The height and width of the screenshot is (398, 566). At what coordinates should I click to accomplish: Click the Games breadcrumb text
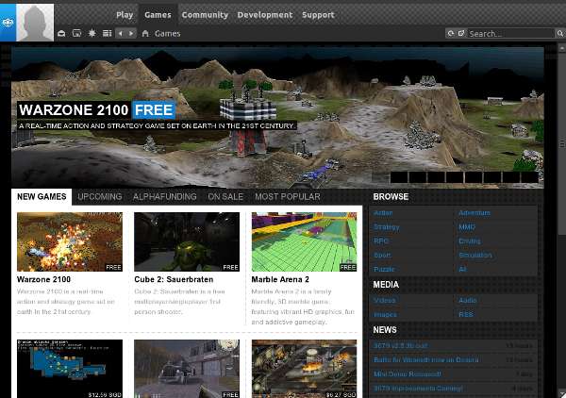click(x=168, y=34)
